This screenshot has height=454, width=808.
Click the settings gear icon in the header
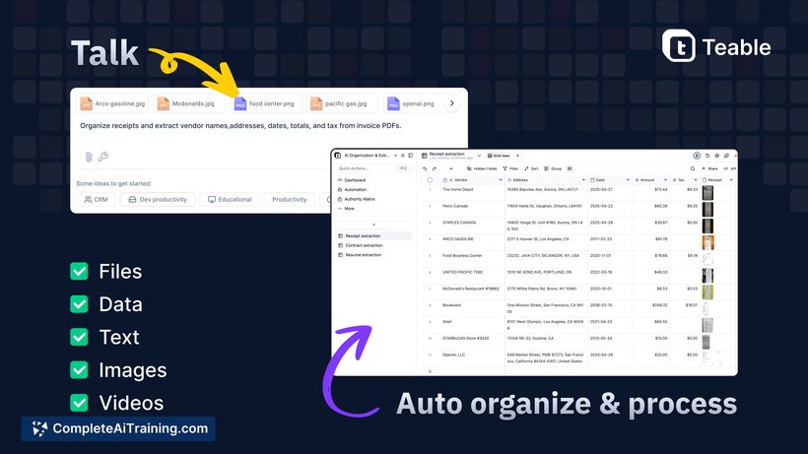[x=716, y=156]
